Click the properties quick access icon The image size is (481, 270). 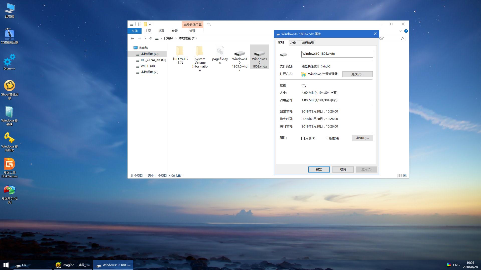[x=140, y=24]
